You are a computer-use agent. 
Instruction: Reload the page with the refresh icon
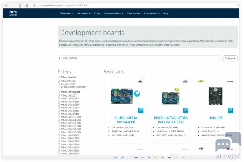(20, 5)
